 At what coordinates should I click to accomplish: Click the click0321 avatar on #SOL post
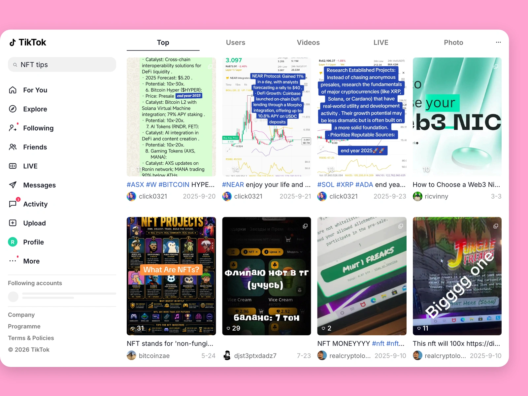pyautogui.click(x=322, y=196)
